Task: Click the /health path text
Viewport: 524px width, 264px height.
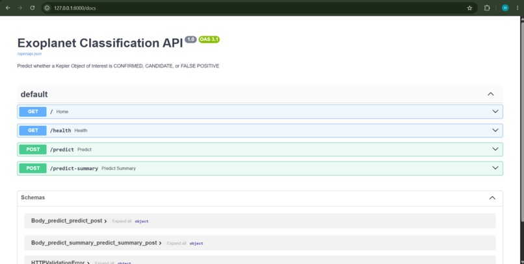Action: (x=60, y=130)
